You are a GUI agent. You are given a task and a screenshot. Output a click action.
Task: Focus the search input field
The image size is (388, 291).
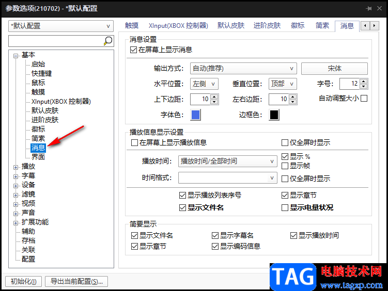pyautogui.click(x=56, y=41)
